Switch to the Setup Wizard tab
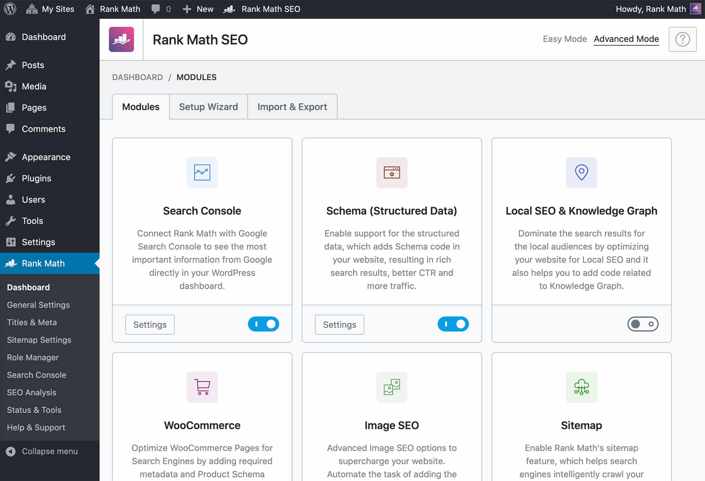 (x=208, y=106)
